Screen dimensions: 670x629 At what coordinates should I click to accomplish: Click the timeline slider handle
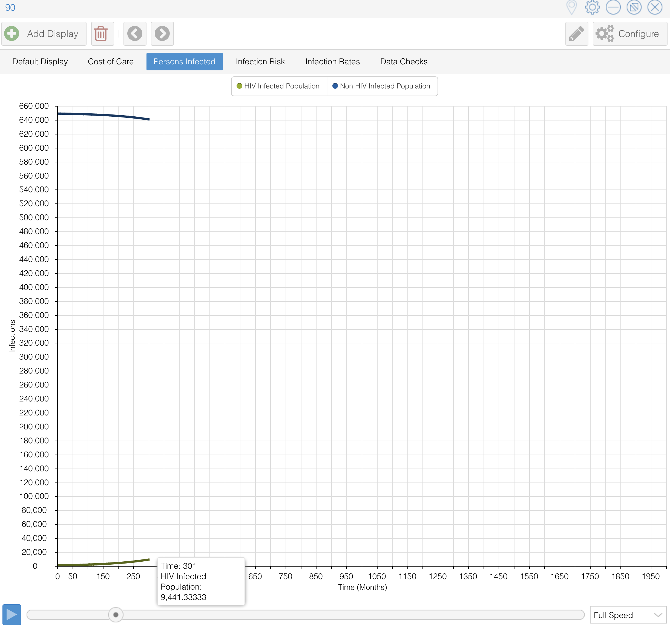pyautogui.click(x=116, y=614)
